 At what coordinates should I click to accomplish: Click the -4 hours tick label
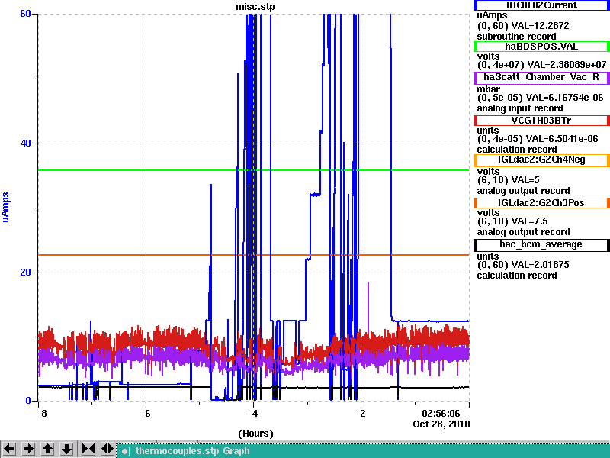point(253,413)
